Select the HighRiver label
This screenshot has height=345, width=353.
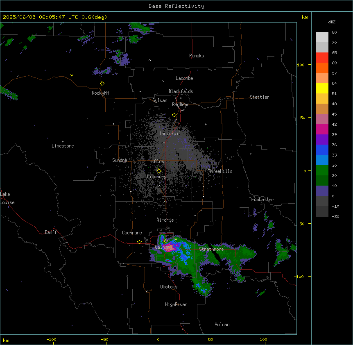coord(176,304)
